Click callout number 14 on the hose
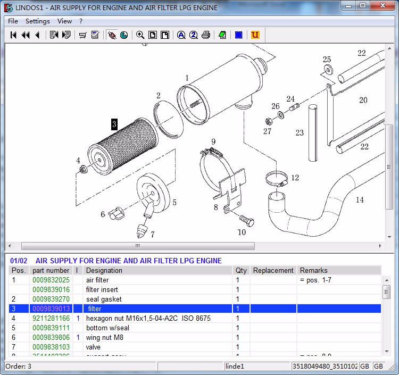This screenshot has height=375, width=399. pyautogui.click(x=360, y=199)
